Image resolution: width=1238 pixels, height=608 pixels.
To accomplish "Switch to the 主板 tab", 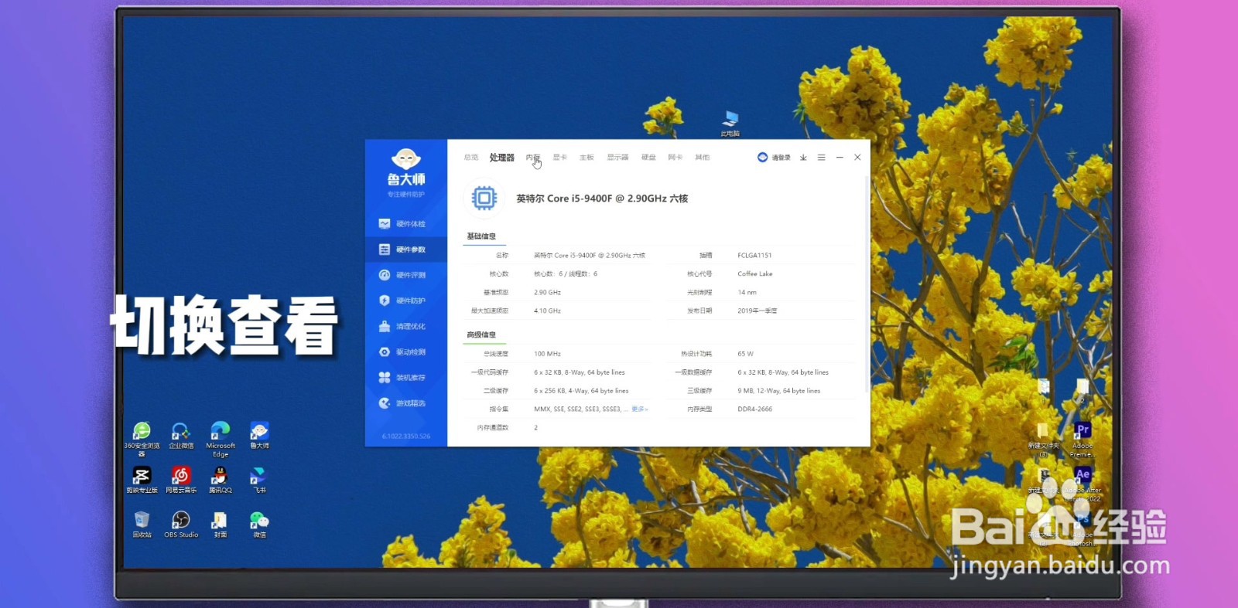I will (x=587, y=158).
